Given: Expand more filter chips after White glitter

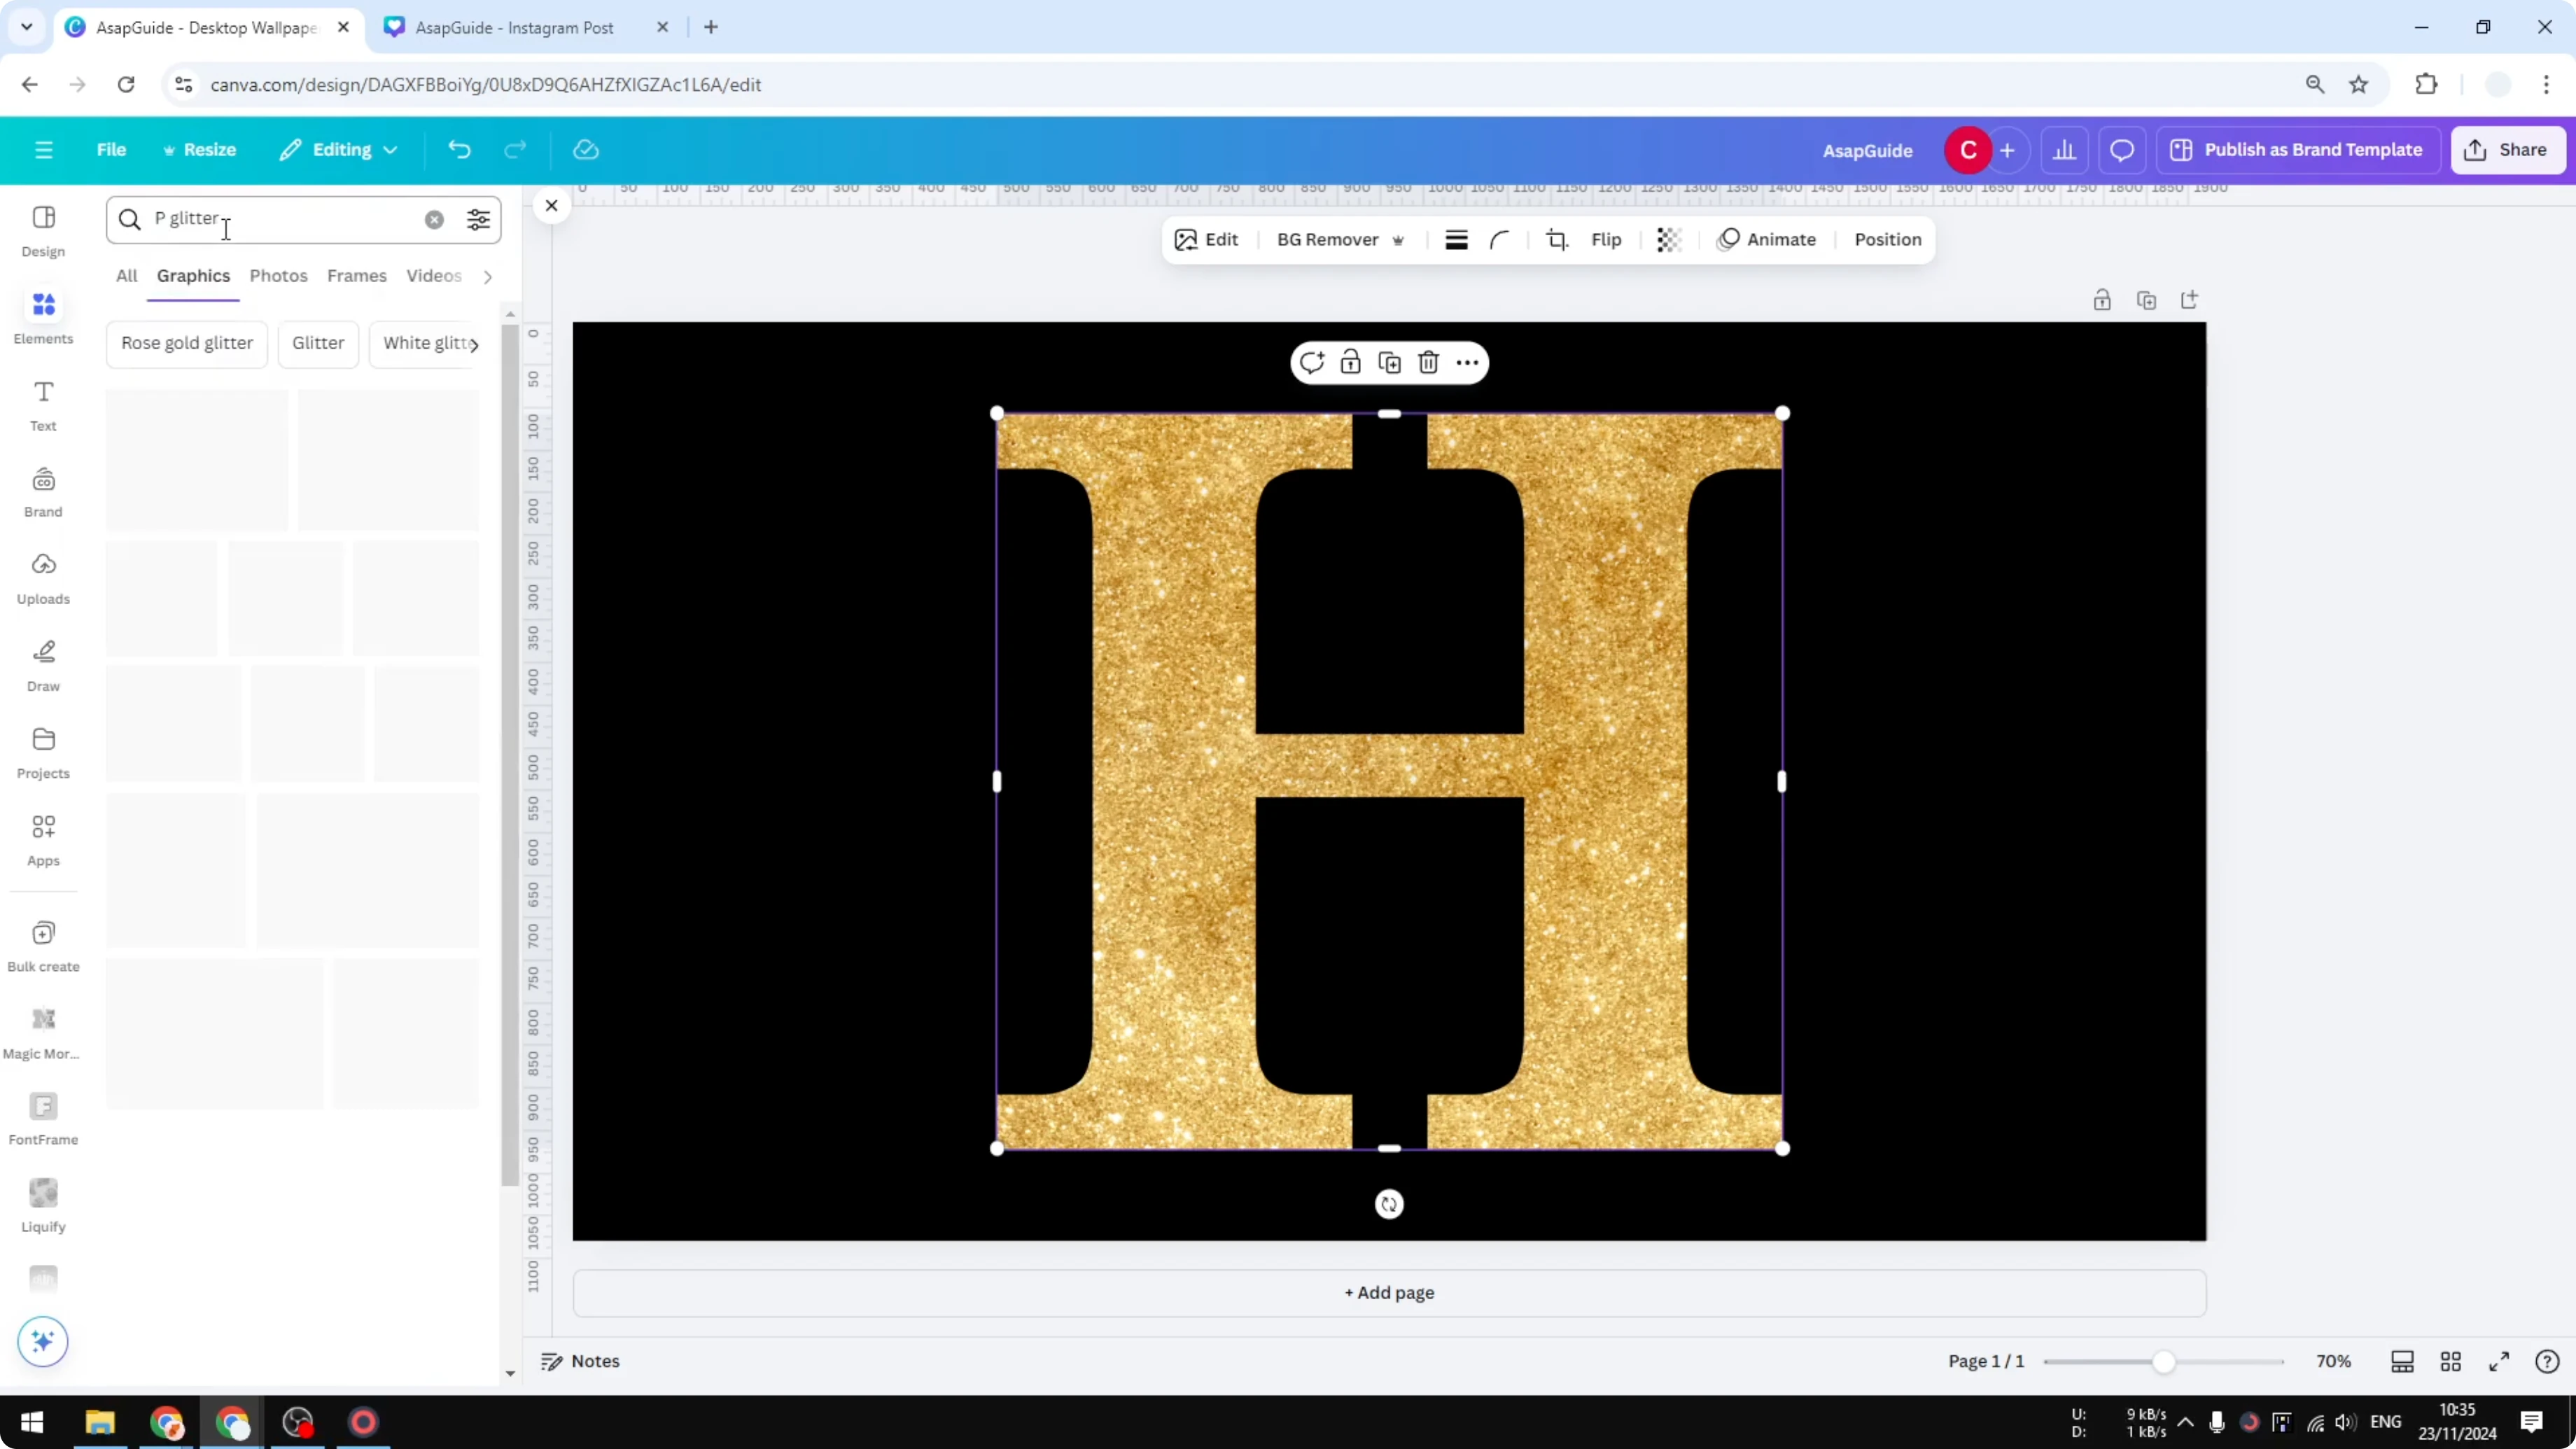Looking at the screenshot, I should pyautogui.click(x=477, y=344).
